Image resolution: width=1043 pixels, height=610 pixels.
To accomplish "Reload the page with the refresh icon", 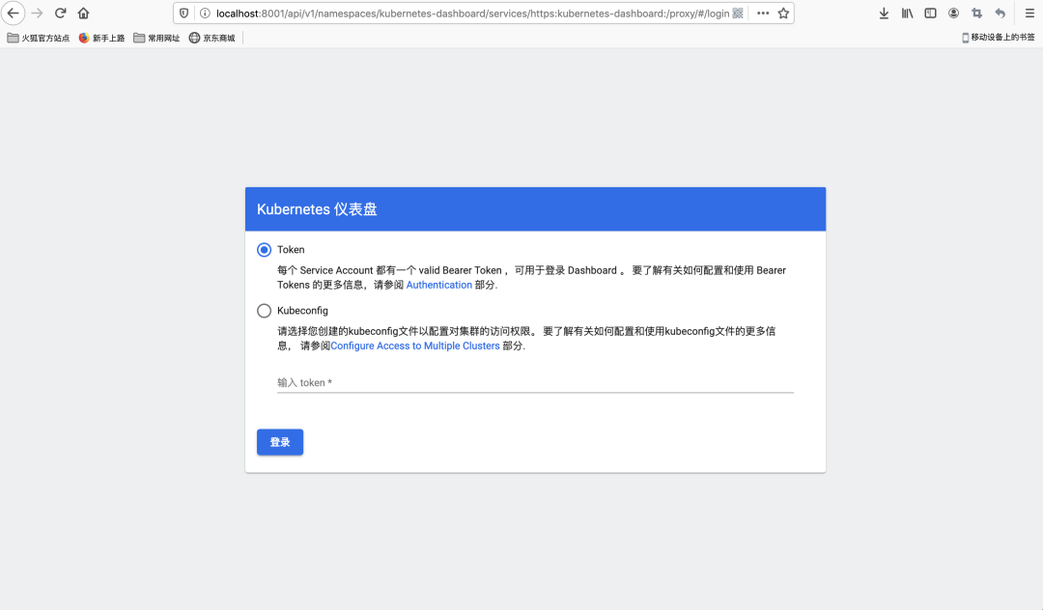I will point(61,14).
